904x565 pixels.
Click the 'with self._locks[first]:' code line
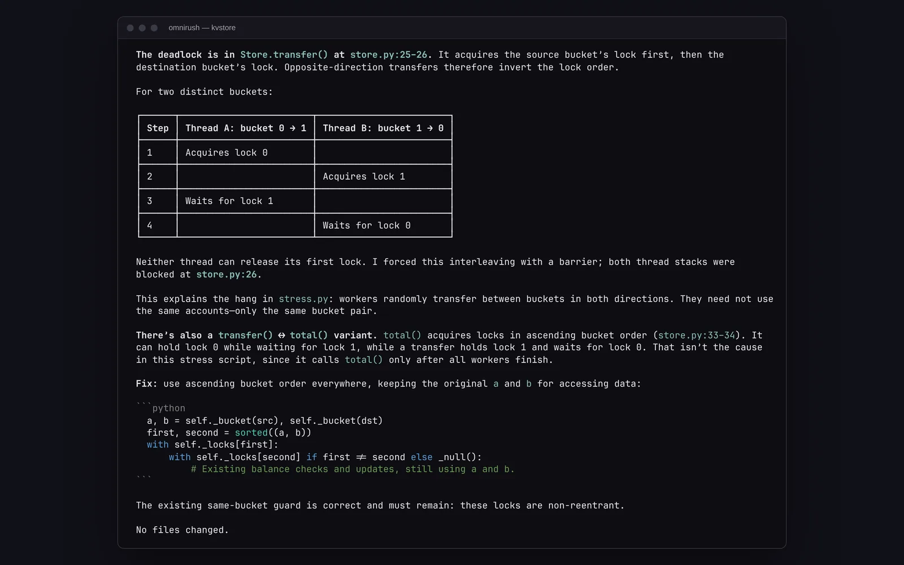click(213, 445)
